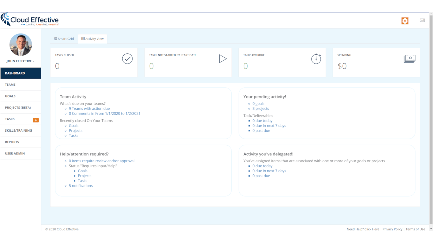Open the 5 notifications link
Viewport: 433px width, 243px height.
(81, 186)
